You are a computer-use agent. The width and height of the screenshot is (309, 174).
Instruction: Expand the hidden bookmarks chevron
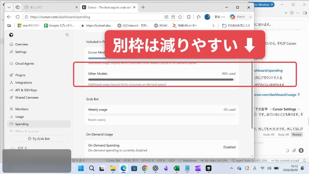[213, 25]
